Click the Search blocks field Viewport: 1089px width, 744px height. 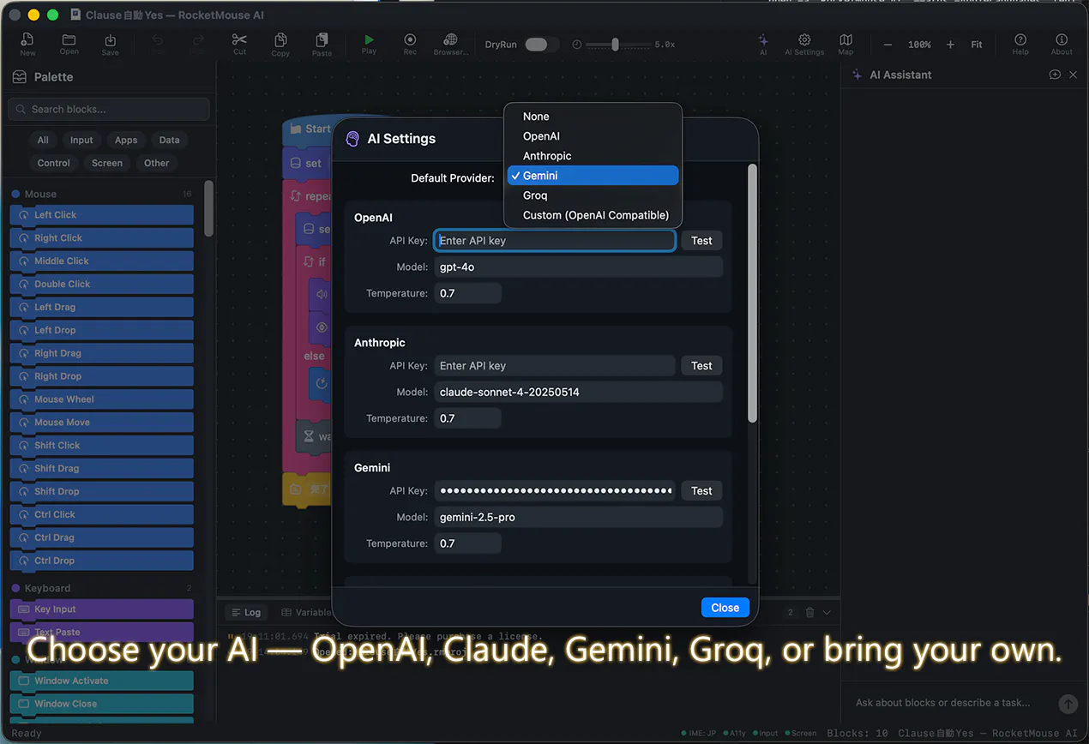[x=109, y=109]
